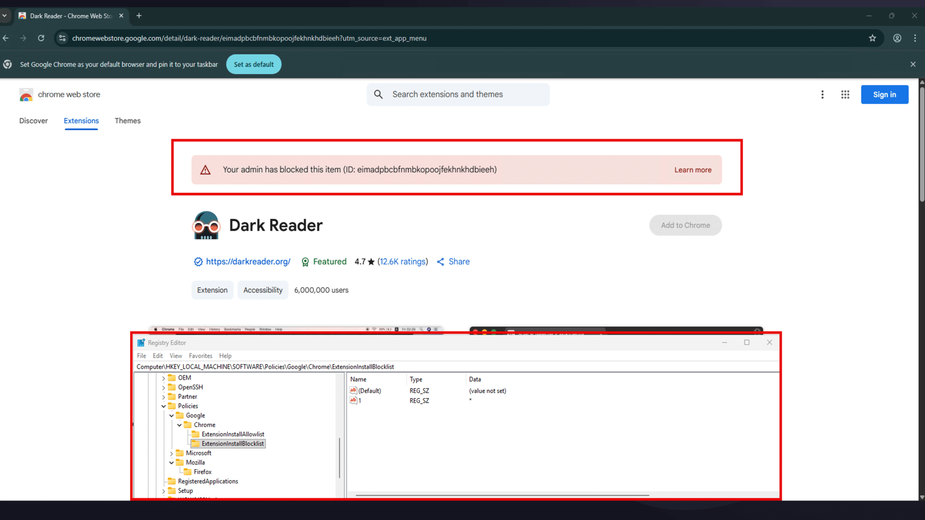Viewport: 925px width, 520px height.
Task: Collapse the Policies registry folder
Action: click(164, 406)
